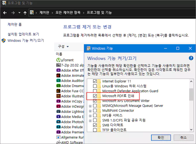Close the Windows 기능 dialog
This screenshot has height=144, width=196.
point(190,48)
